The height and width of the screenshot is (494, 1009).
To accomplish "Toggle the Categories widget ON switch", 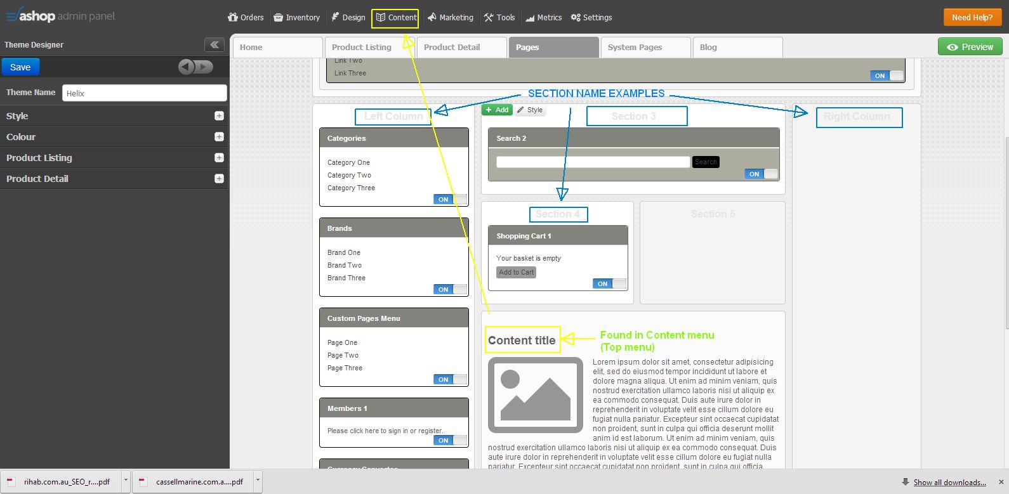I will [x=450, y=199].
